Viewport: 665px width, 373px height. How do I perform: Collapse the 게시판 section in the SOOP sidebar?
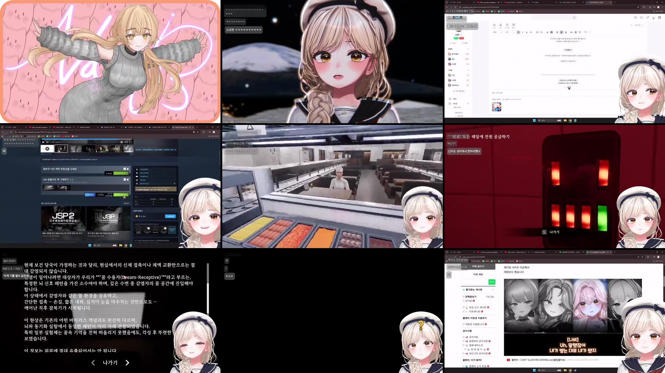click(x=468, y=104)
